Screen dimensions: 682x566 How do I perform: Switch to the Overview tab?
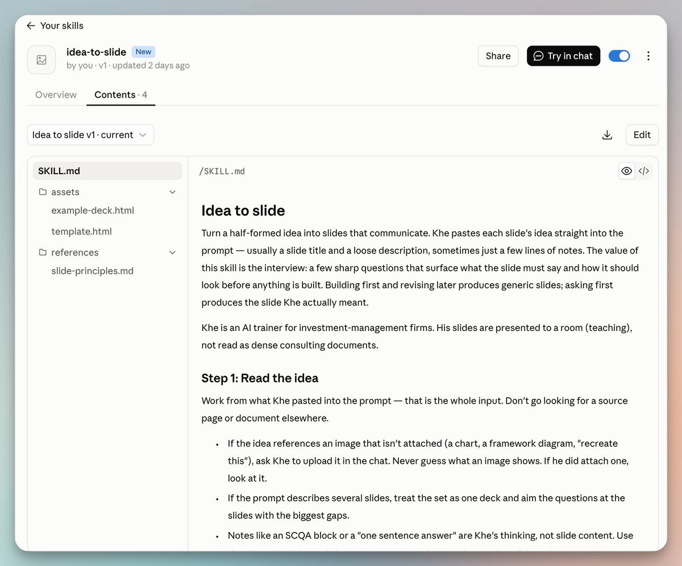pos(56,95)
